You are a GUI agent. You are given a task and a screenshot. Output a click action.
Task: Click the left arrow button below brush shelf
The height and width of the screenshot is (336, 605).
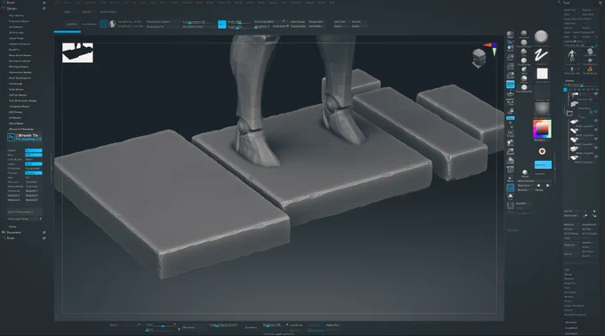pos(538,186)
